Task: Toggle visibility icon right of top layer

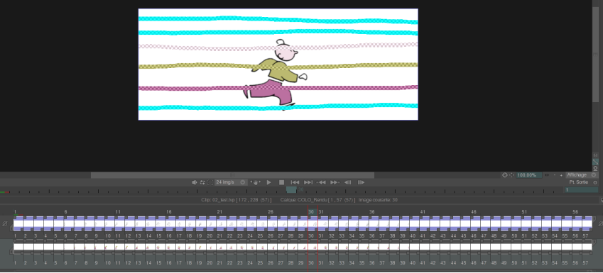Action: coord(600,223)
